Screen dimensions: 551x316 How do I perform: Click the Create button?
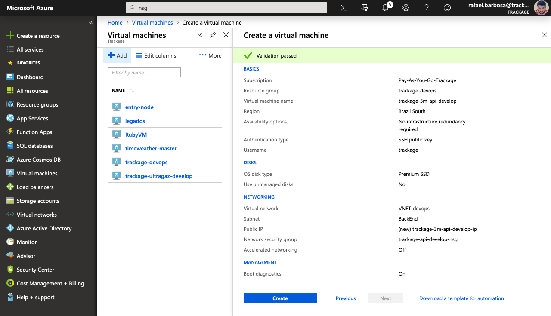pyautogui.click(x=280, y=298)
